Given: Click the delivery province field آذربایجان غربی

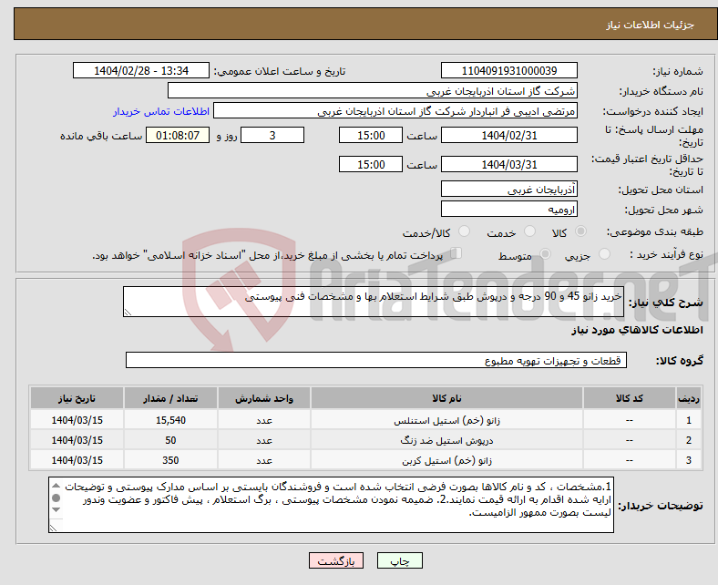Looking at the screenshot, I should (508, 189).
